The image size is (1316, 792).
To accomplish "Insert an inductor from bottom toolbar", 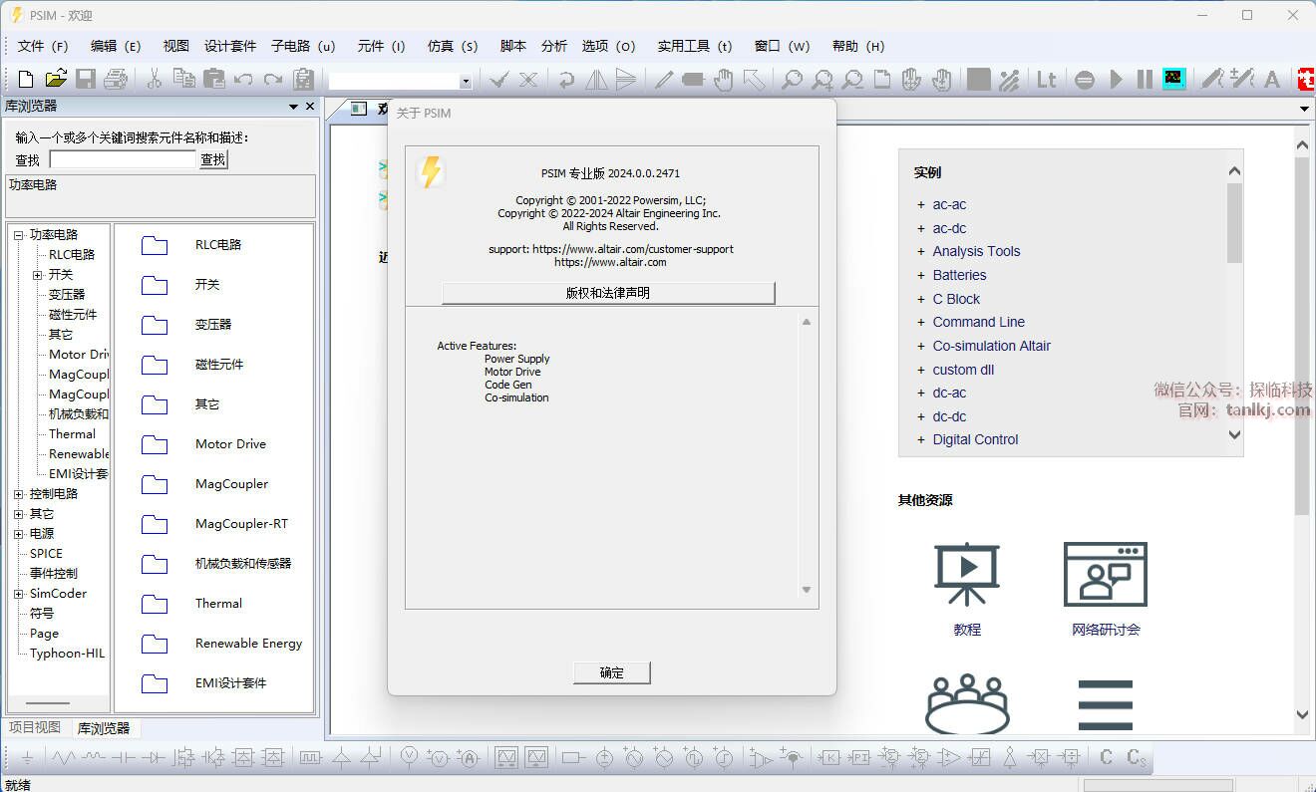I will tap(94, 758).
